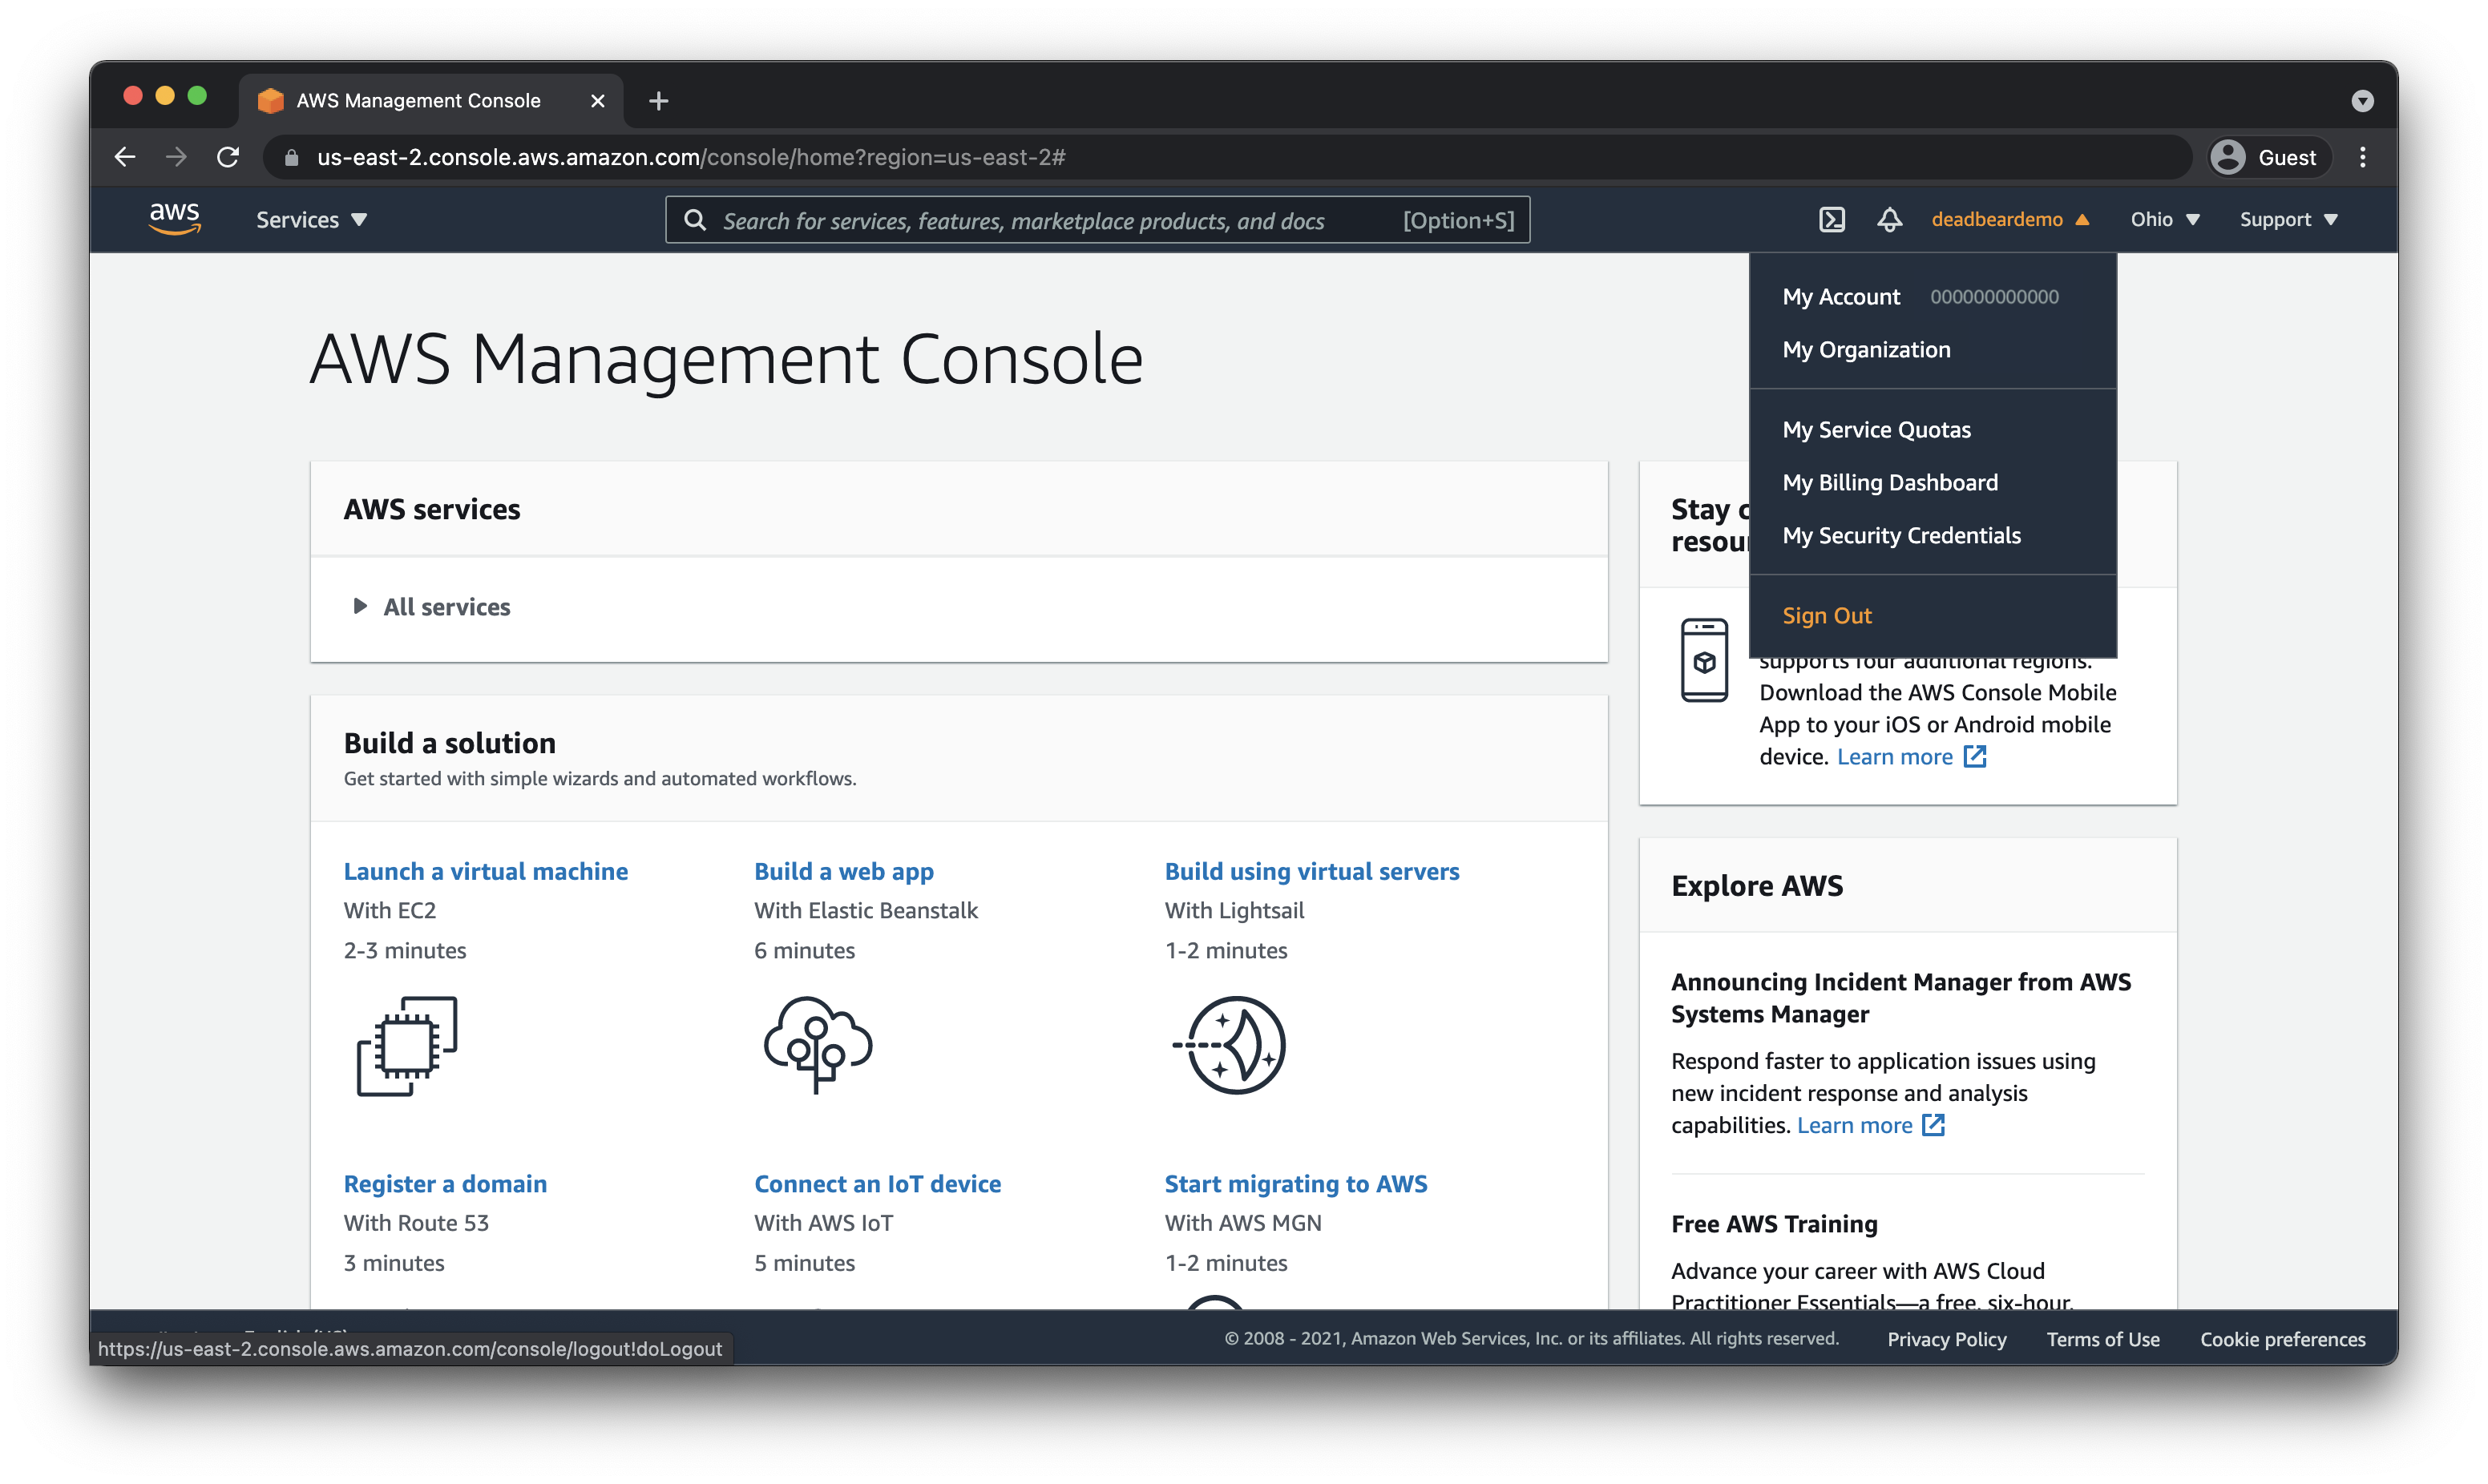The height and width of the screenshot is (1484, 2488).
Task: Click the browser reload icon
Action: coord(228,157)
